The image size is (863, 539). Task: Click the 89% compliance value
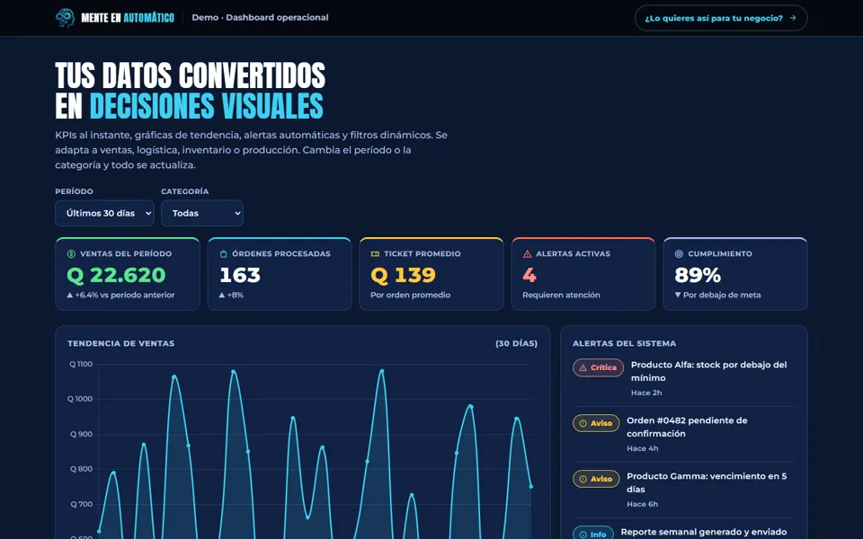click(698, 275)
